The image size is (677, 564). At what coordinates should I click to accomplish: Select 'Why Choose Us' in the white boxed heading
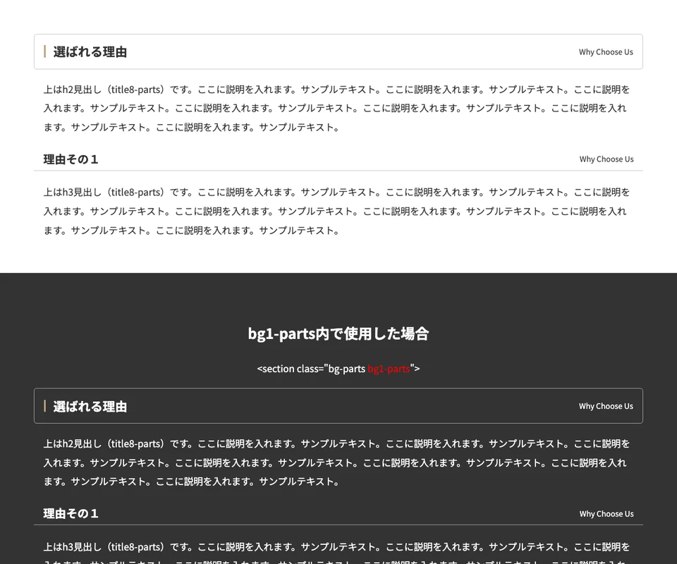(x=606, y=52)
